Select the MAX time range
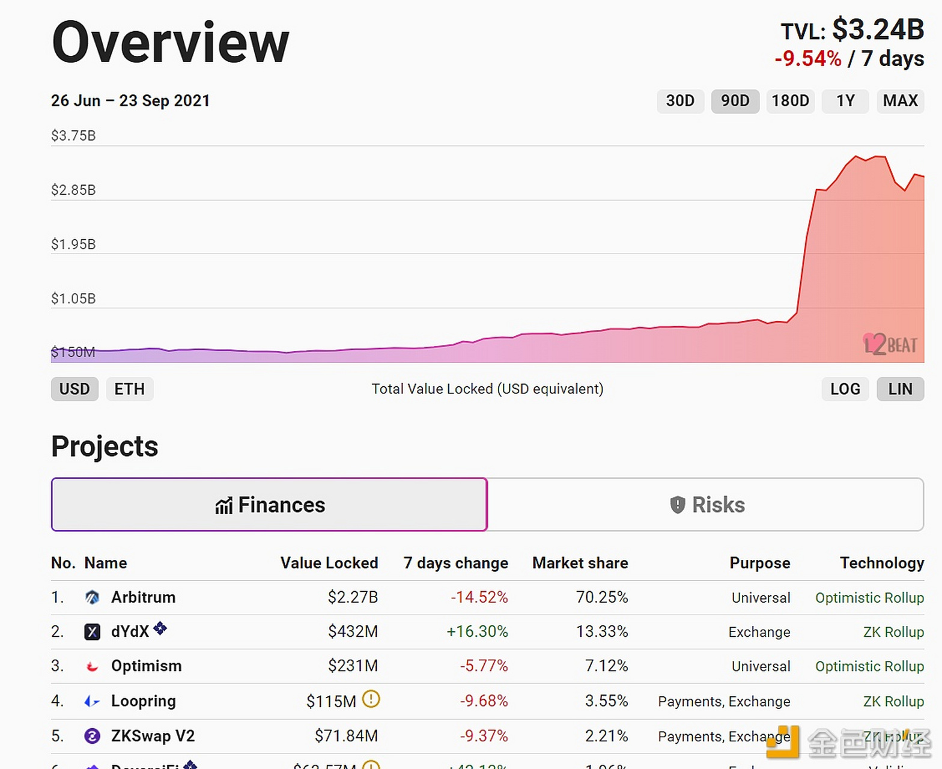 pyautogui.click(x=900, y=101)
